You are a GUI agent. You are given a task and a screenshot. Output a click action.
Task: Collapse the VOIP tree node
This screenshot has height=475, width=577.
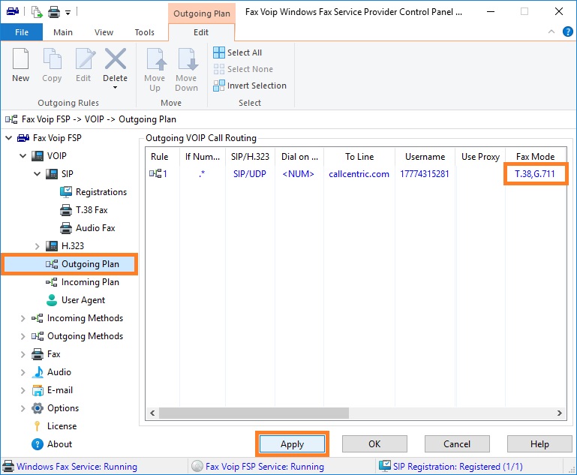23,156
